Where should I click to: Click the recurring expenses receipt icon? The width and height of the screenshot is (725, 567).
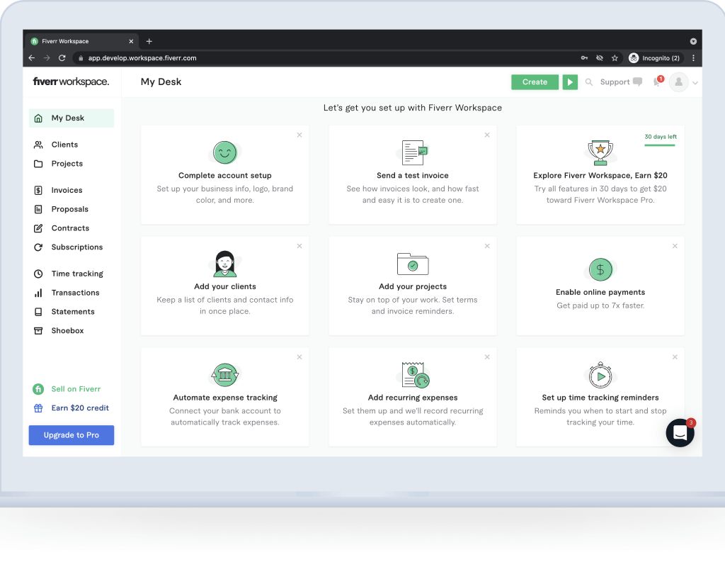pos(415,374)
